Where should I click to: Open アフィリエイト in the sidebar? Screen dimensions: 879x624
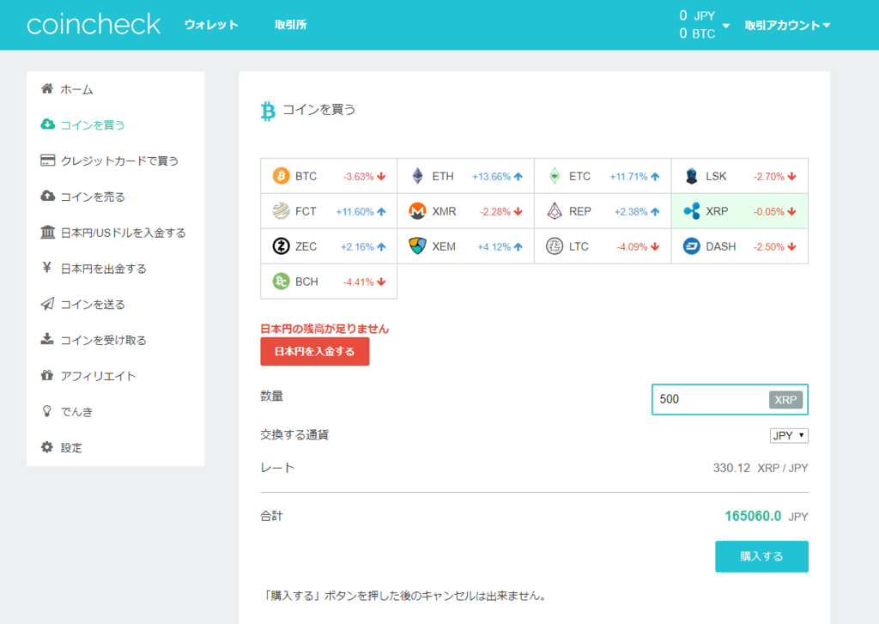98,376
